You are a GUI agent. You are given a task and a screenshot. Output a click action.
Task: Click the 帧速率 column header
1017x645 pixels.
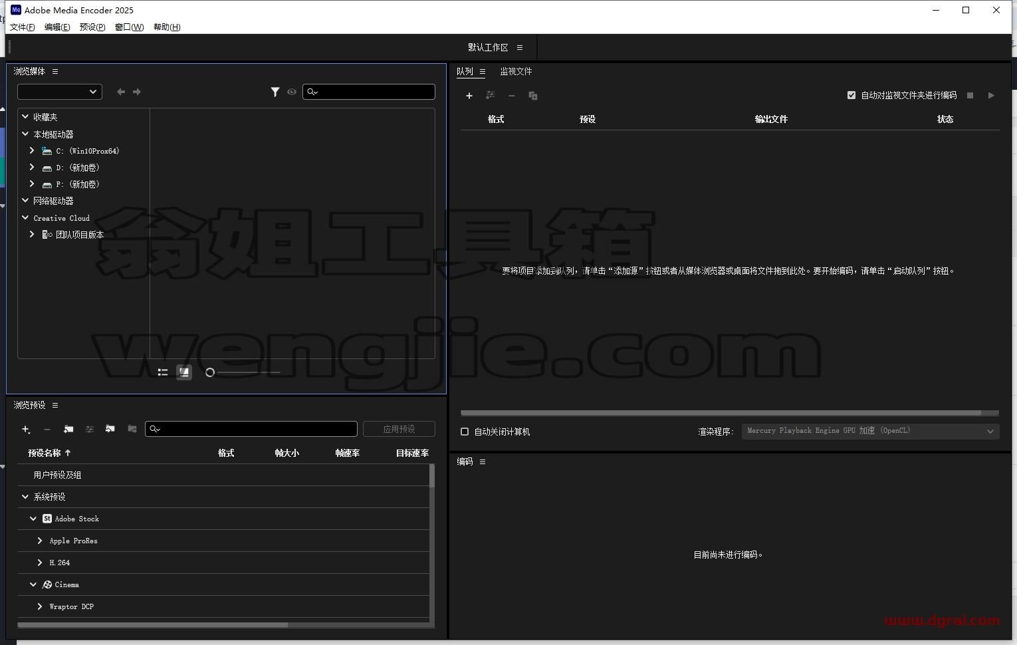click(348, 453)
